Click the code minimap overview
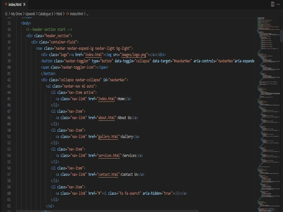The width and height of the screenshot is (283, 212). [x=269, y=114]
